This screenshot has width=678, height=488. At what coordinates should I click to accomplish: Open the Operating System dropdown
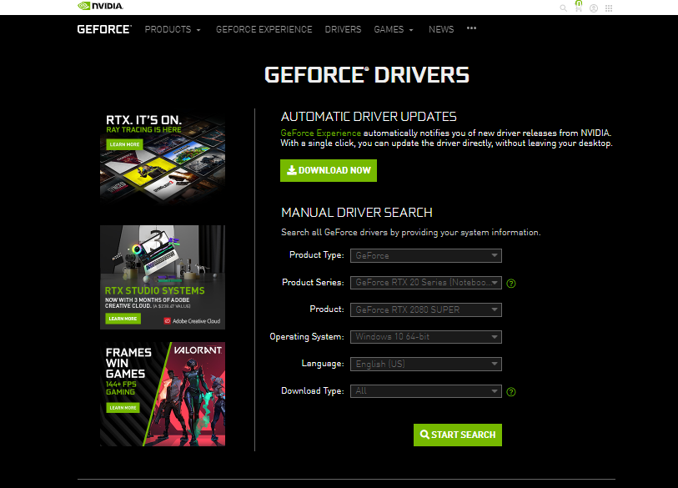426,337
